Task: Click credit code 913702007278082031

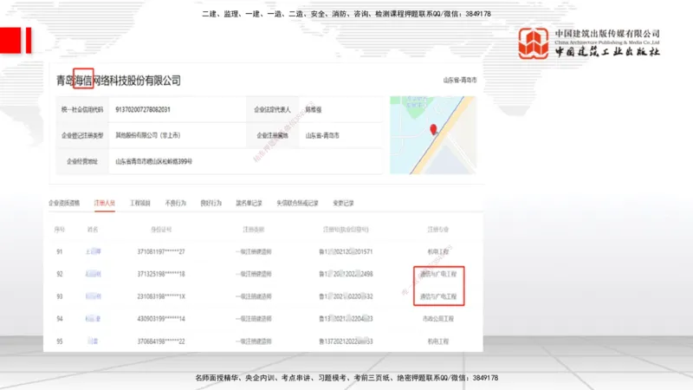Action: pos(143,110)
